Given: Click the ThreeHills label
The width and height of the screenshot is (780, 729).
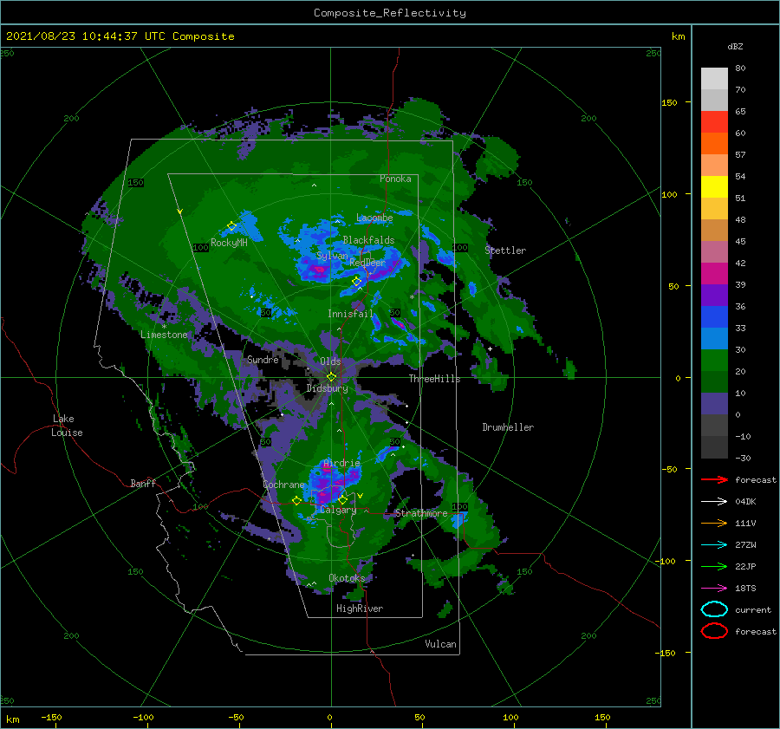Looking at the screenshot, I should pos(435,379).
